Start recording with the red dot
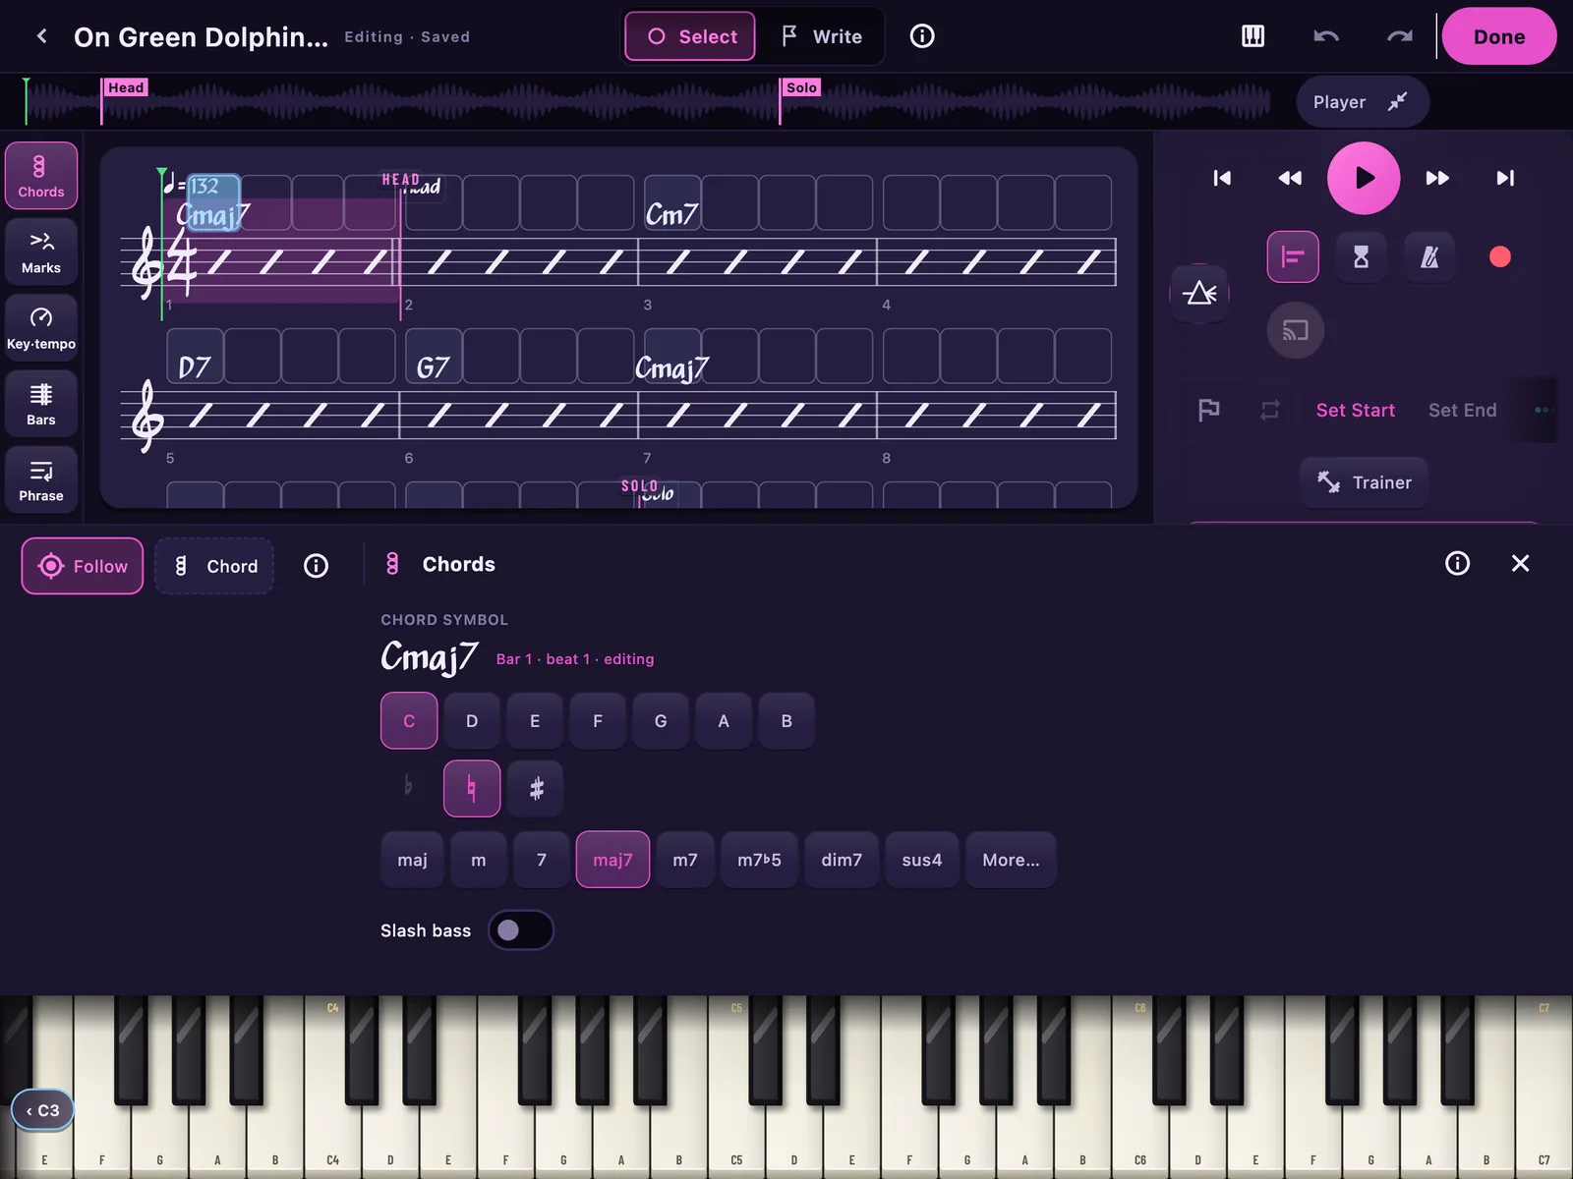The width and height of the screenshot is (1573, 1179). pos(1499,256)
